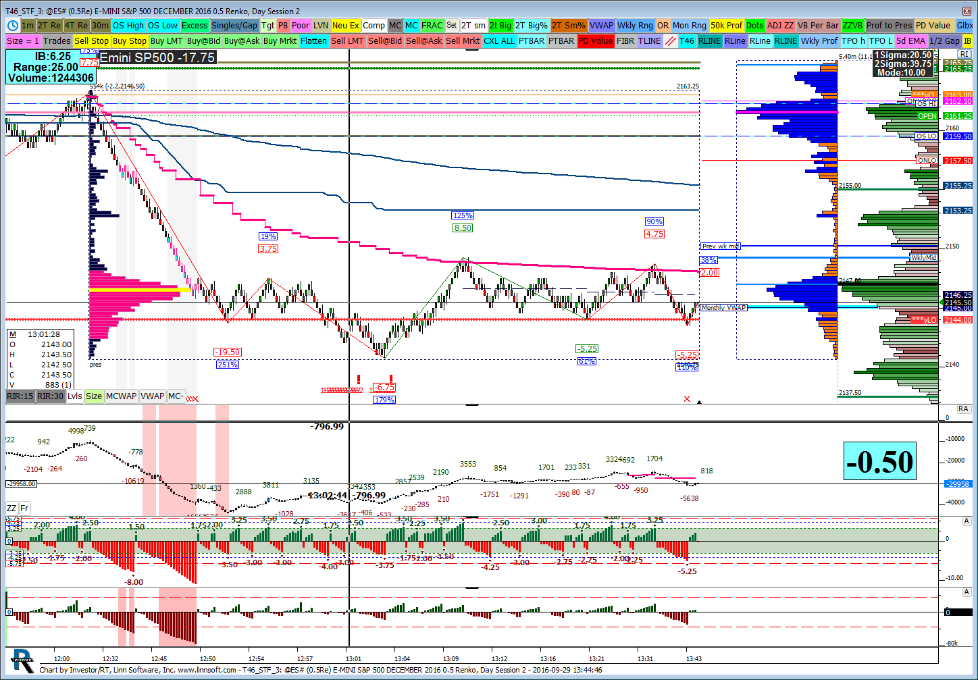Place a Sell Stop order

tap(91, 41)
